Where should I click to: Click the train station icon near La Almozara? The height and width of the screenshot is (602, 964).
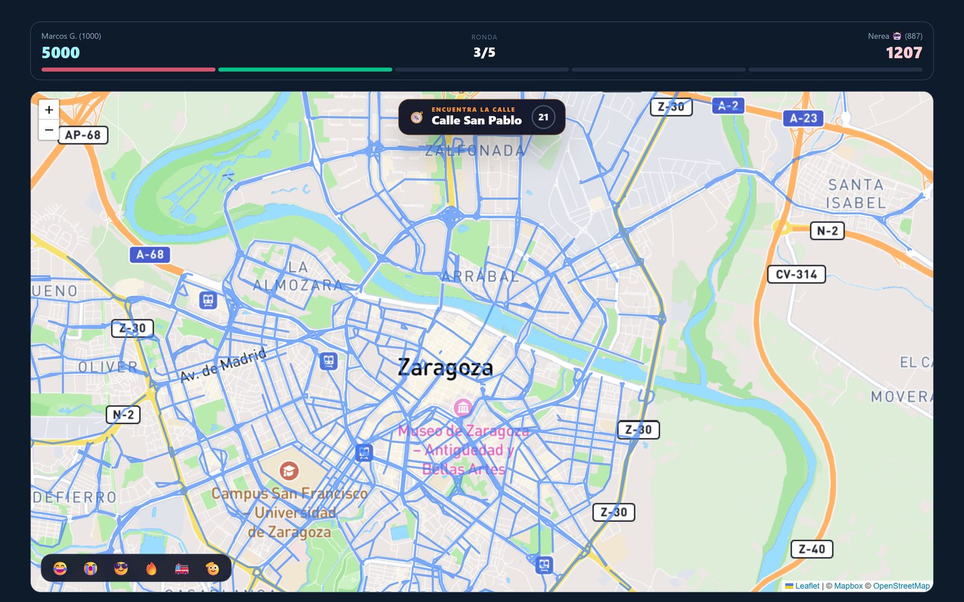208,300
